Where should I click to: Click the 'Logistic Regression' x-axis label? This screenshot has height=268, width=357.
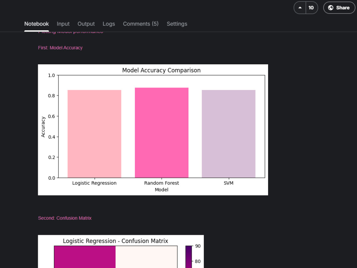[94, 183]
